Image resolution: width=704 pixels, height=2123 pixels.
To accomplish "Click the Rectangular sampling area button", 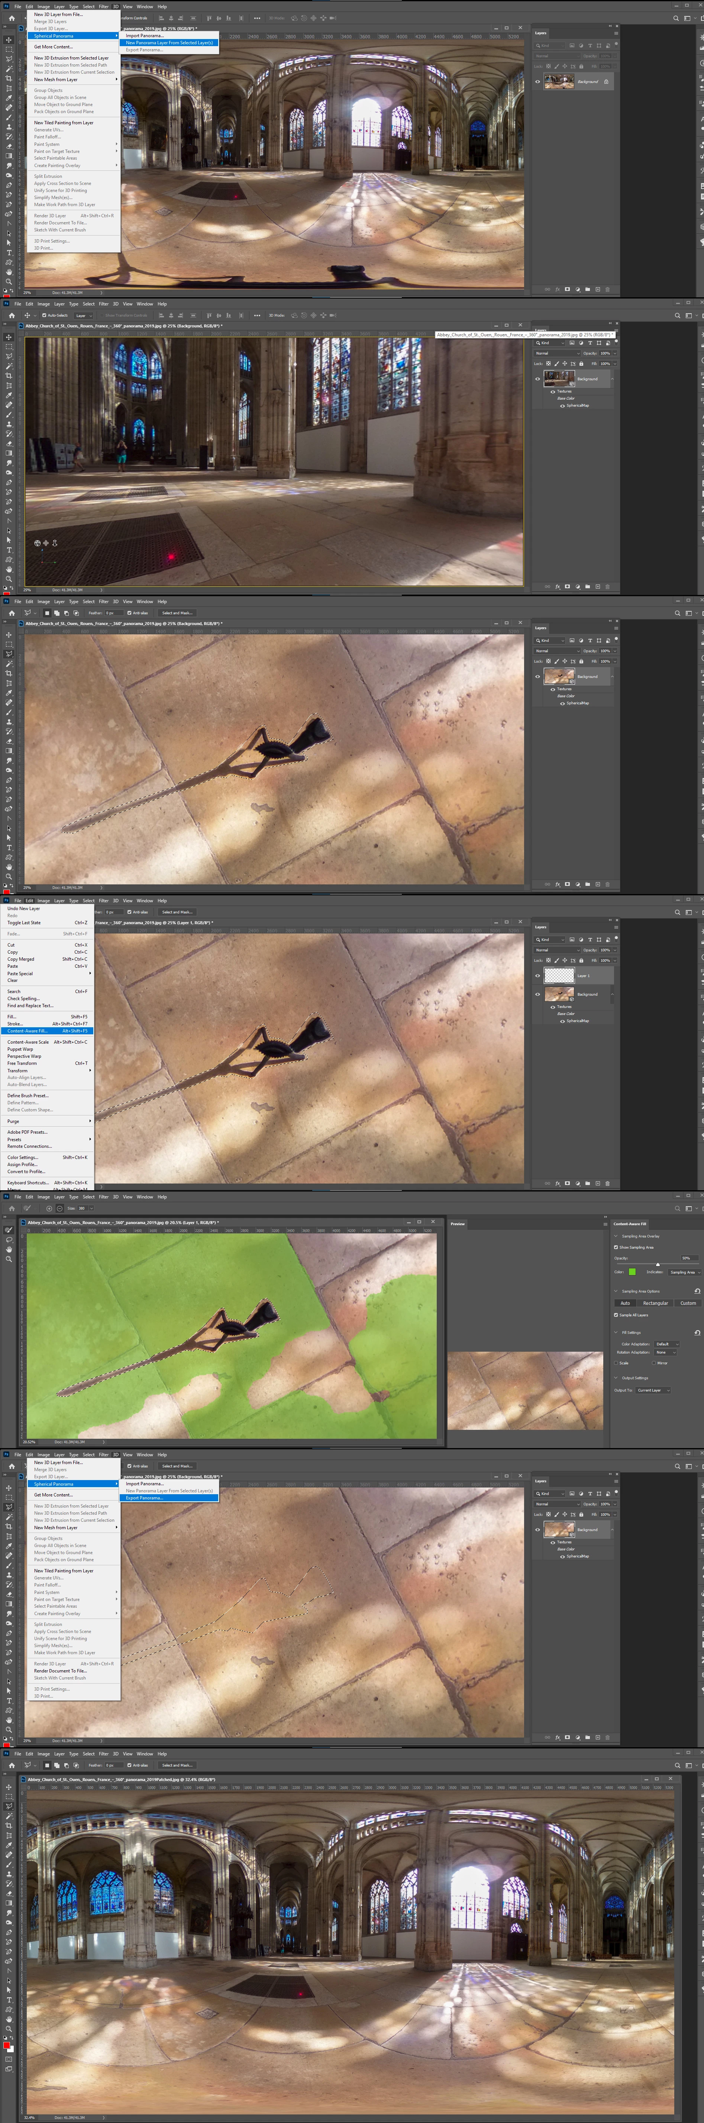I will [655, 1303].
